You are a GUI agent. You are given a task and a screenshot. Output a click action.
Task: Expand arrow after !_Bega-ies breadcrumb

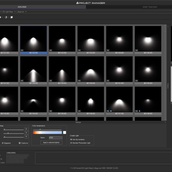[x=26, y=12]
